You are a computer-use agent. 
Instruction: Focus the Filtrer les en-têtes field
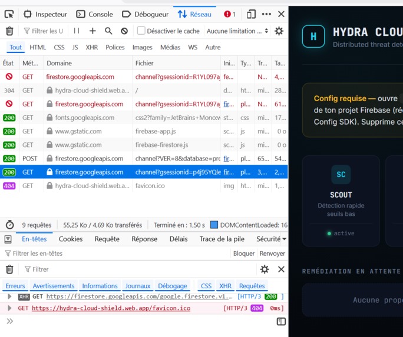tap(117, 253)
